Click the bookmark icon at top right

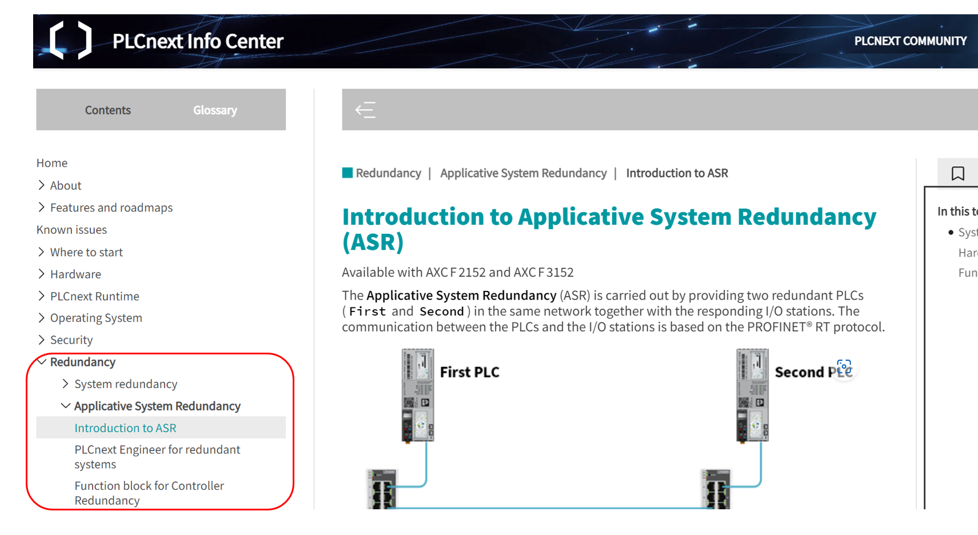coord(958,173)
